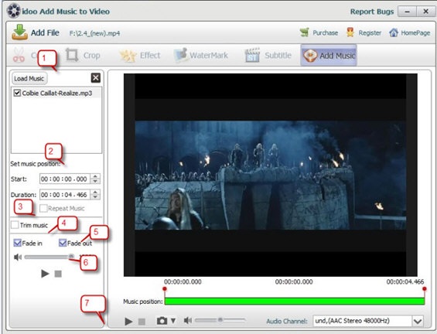Image resolution: width=437 pixels, height=334 pixels.
Task: Decrease the Start time with down arrow
Action: click(x=95, y=182)
